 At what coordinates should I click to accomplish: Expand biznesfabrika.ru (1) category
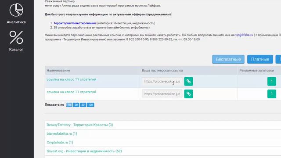(62, 133)
